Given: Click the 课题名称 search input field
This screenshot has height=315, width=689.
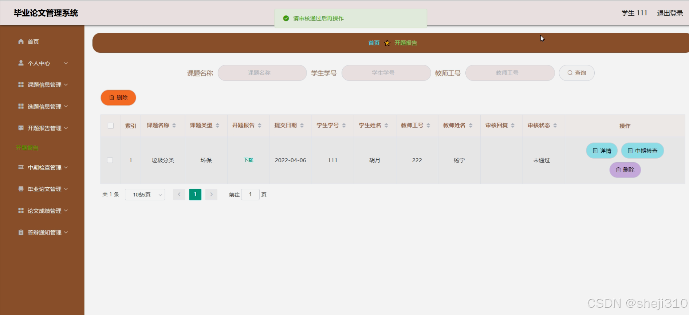Looking at the screenshot, I should tap(262, 73).
